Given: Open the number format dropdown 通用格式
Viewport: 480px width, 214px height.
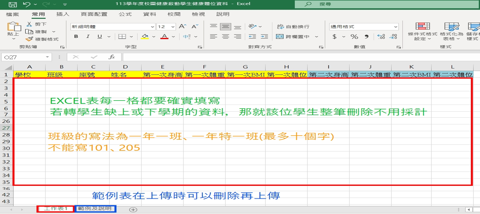Looking at the screenshot, I should click(x=395, y=27).
